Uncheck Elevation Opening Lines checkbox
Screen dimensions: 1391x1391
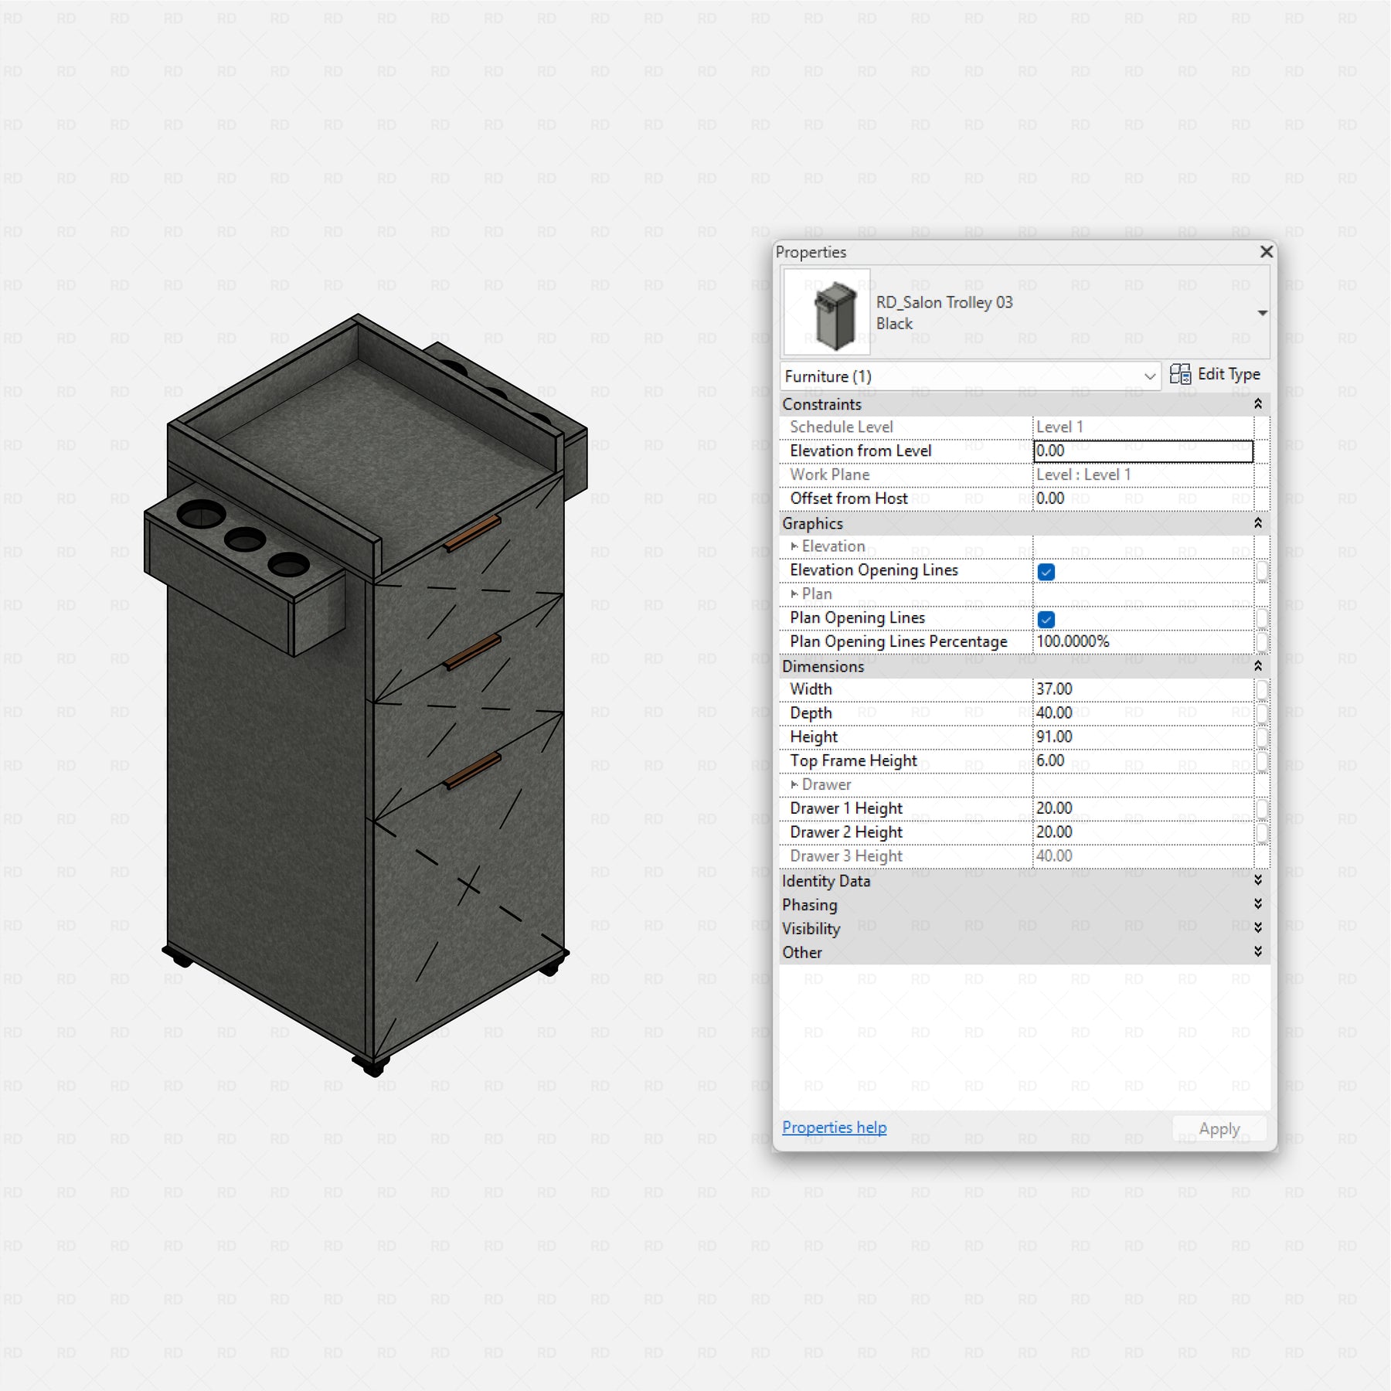pos(1046,572)
